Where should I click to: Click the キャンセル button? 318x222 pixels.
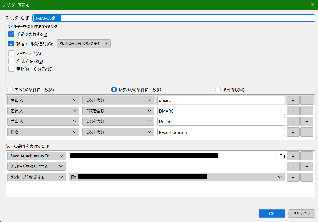point(301,213)
